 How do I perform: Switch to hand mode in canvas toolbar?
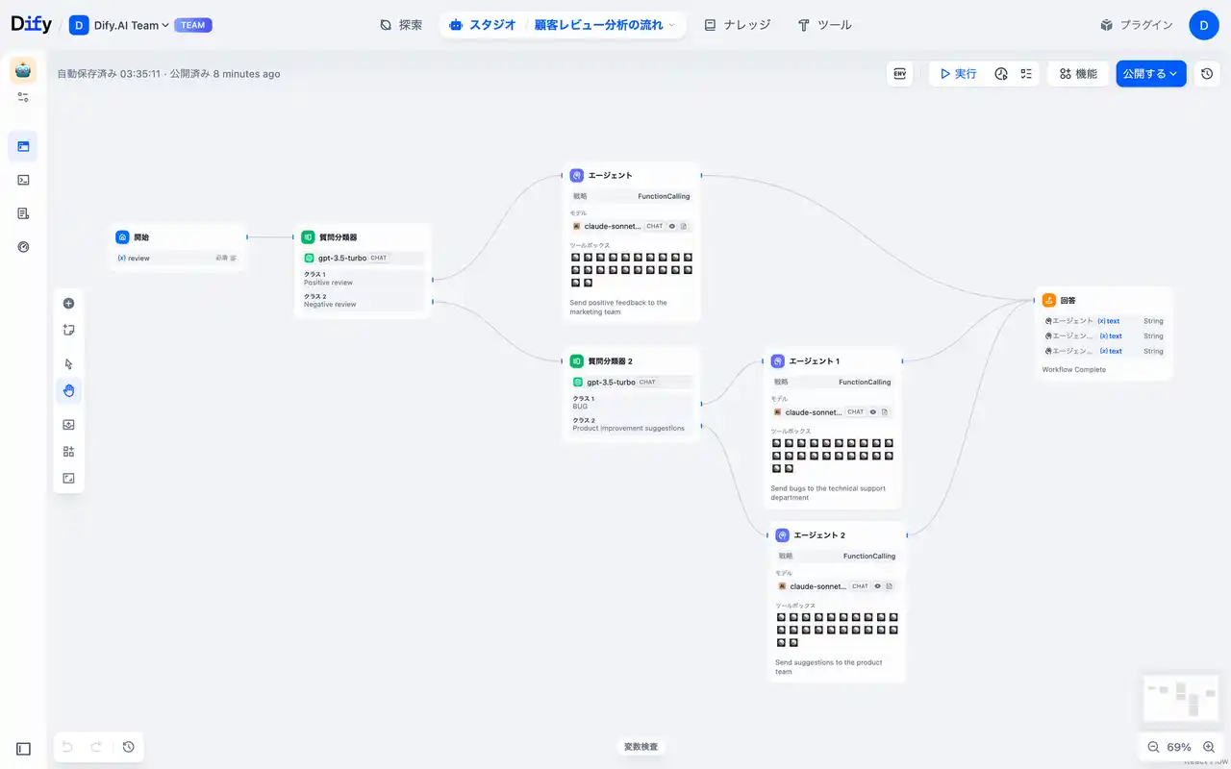[x=68, y=390]
